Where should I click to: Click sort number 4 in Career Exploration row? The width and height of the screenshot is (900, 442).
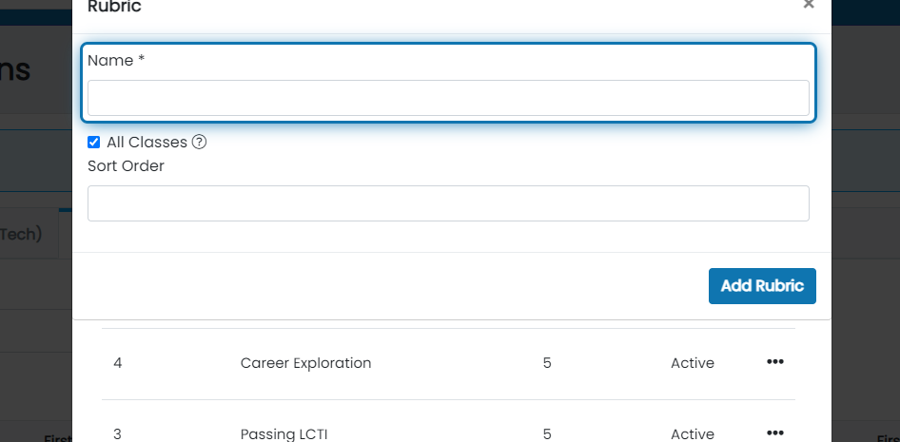point(118,363)
